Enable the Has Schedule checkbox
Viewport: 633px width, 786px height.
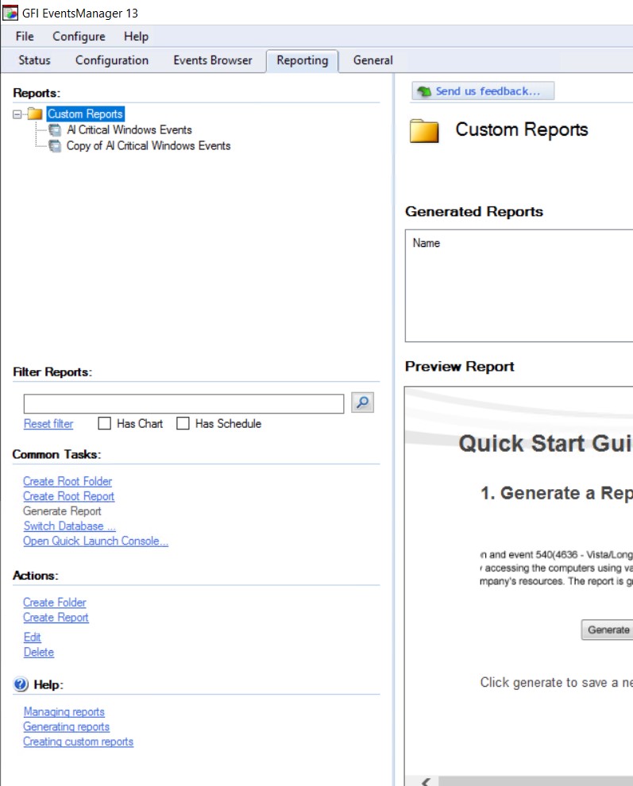[183, 424]
